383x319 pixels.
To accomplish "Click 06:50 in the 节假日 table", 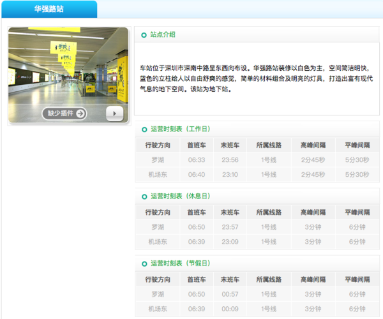I will coord(197,294).
